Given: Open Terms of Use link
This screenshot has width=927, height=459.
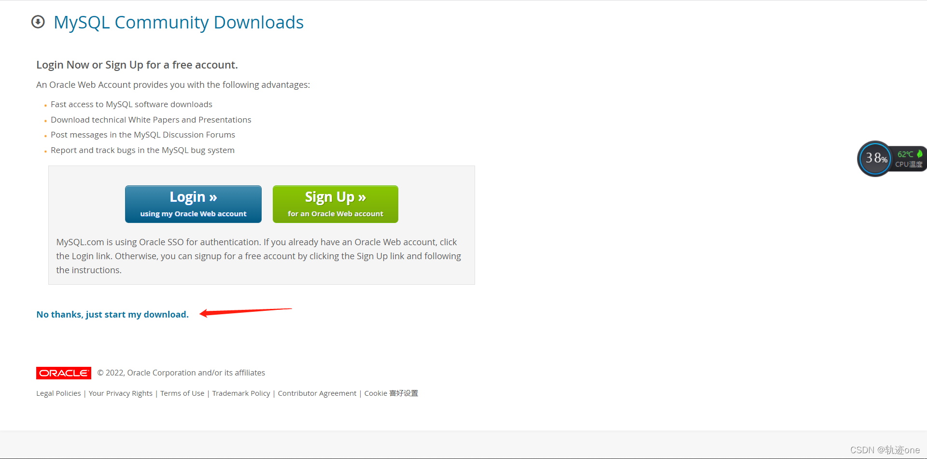Looking at the screenshot, I should pyautogui.click(x=183, y=393).
